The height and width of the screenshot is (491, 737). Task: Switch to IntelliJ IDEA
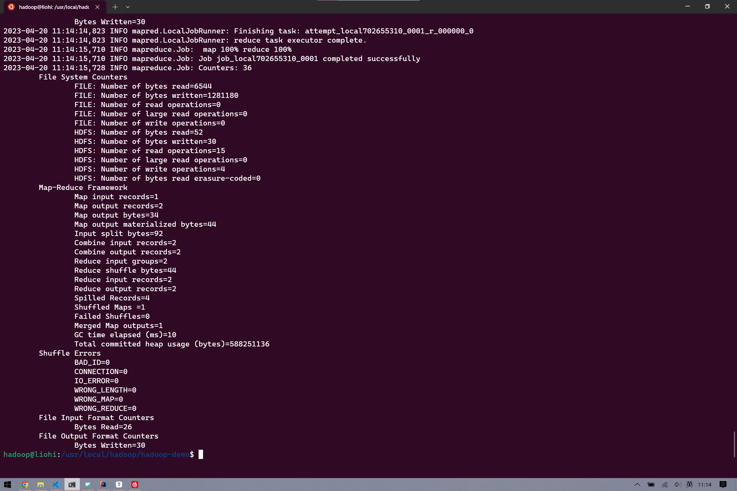(x=103, y=485)
